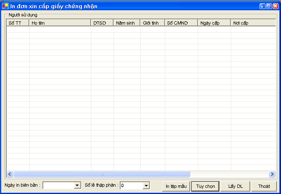Screen dimensions: 281x194
Task: Click the horizontal scrollbar right arrow
Action: pyautogui.click(x=272, y=174)
